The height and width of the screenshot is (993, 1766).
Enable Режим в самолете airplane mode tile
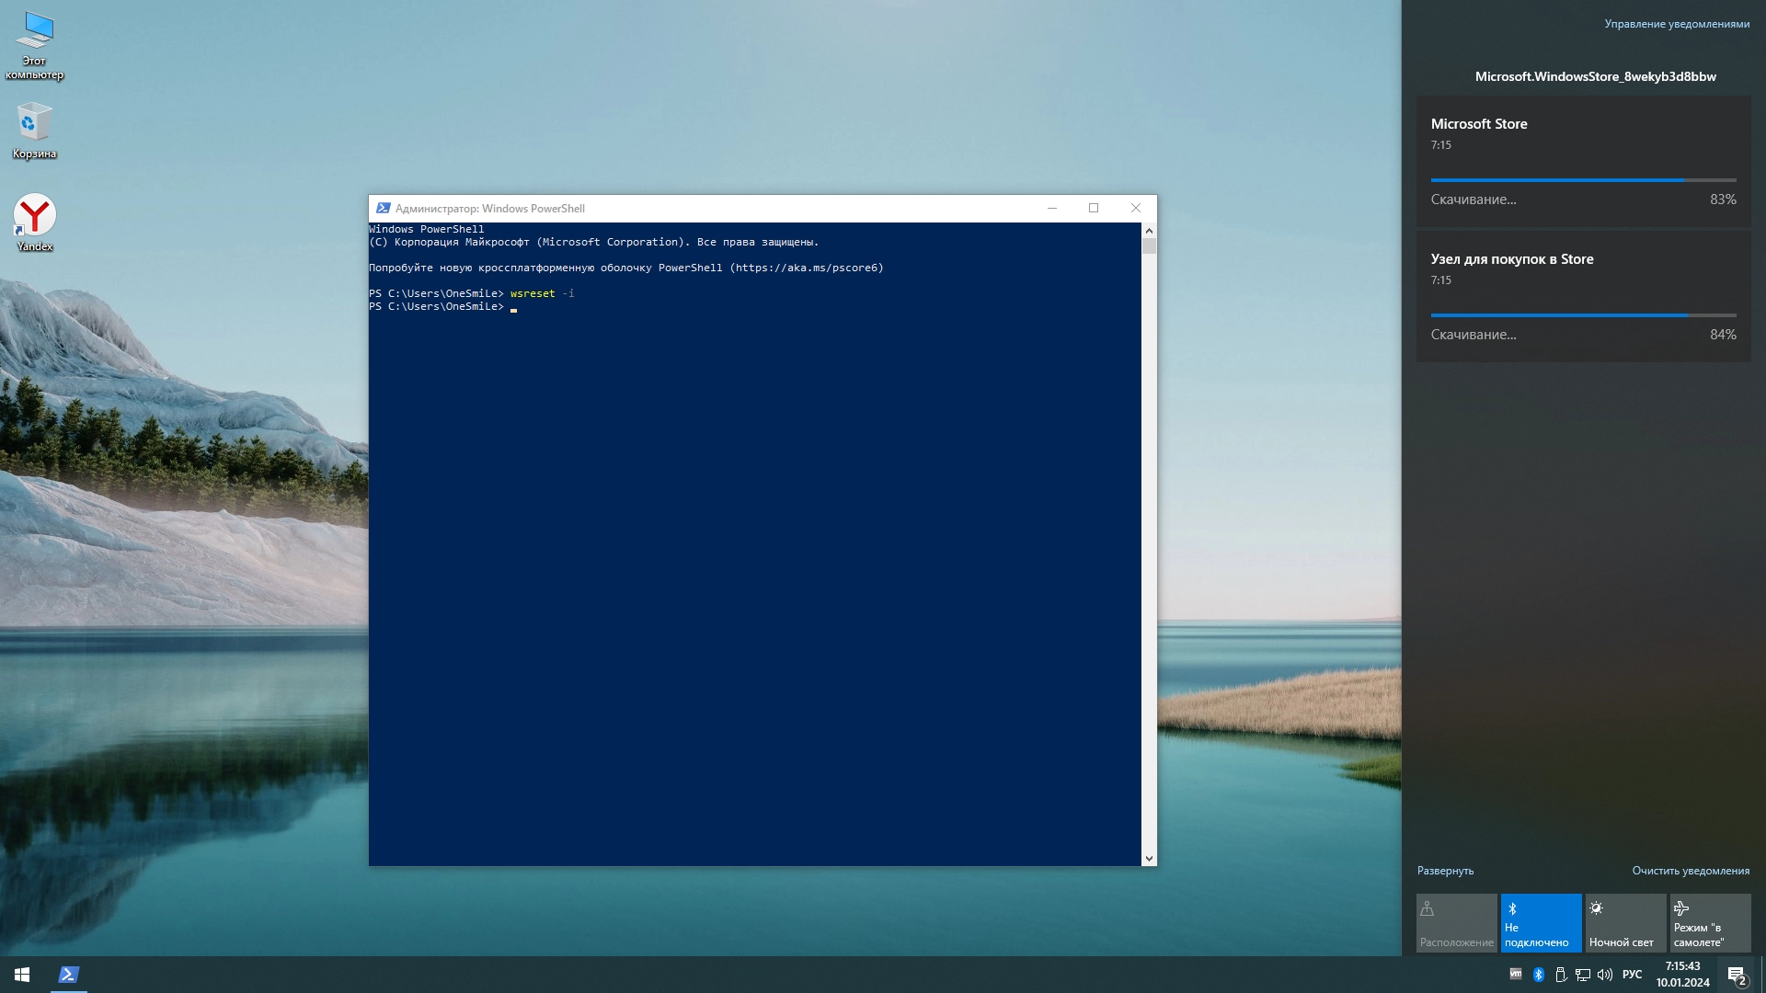pos(1710,922)
